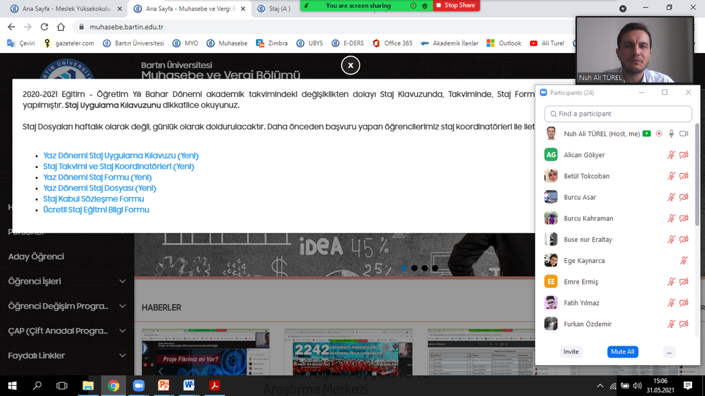Open Yaz Dönemi Staj Uygulama Kılavuzu link
Viewport: 705px width, 396px height.
[121, 156]
